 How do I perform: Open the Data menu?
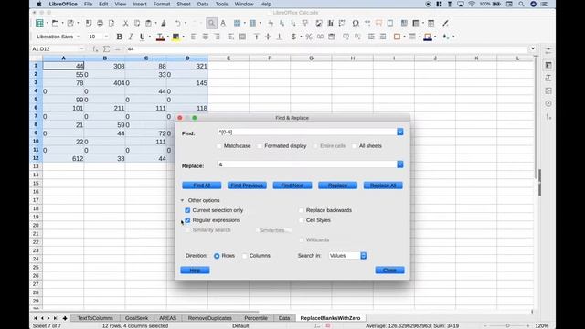[203, 4]
